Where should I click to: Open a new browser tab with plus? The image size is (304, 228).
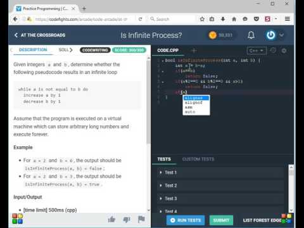pos(84,8)
